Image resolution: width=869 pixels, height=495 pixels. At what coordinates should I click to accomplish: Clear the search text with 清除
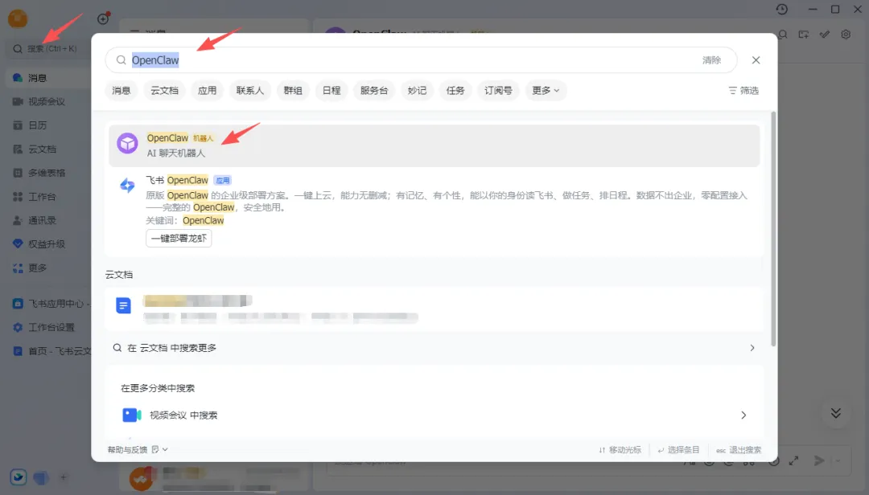(711, 59)
